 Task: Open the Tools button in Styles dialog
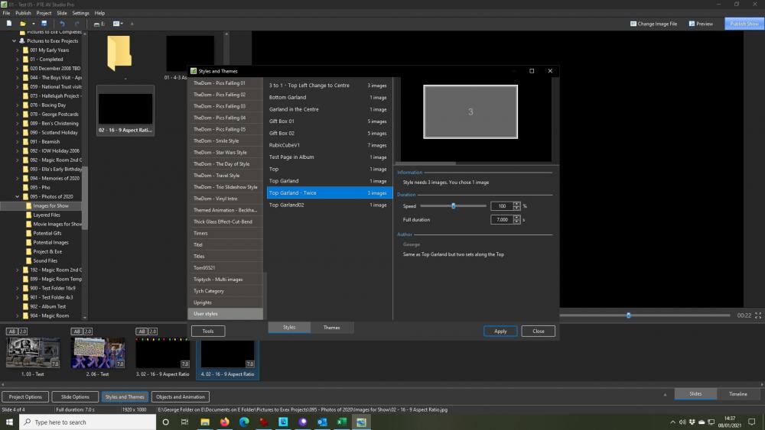[x=208, y=331]
